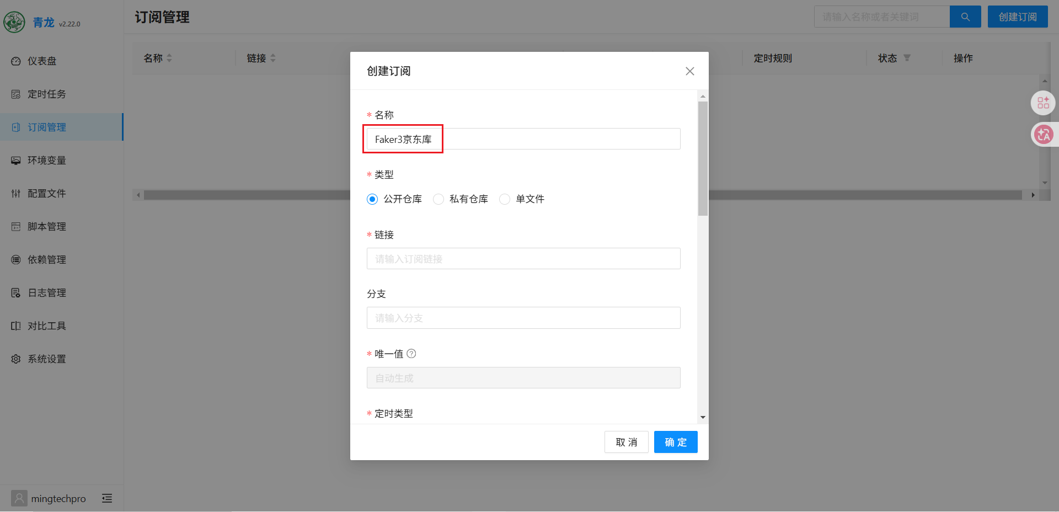The image size is (1059, 512).
Task: Click the 名称 field containing Faker3京东库
Action: (523, 139)
